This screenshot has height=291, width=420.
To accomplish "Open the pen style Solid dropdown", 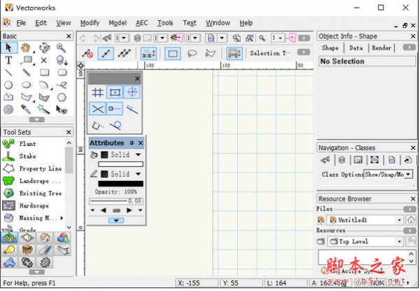I will coord(138,174).
